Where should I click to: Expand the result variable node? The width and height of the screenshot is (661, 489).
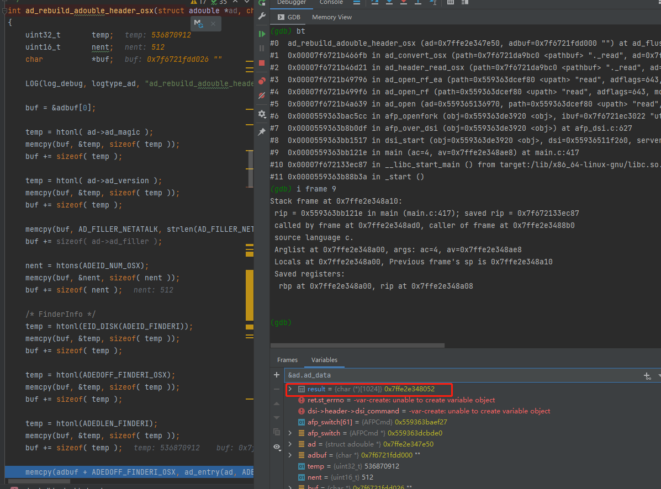tap(290, 389)
